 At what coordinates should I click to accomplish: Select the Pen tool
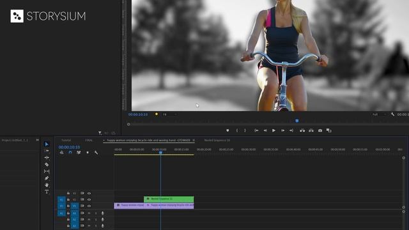(x=47, y=178)
